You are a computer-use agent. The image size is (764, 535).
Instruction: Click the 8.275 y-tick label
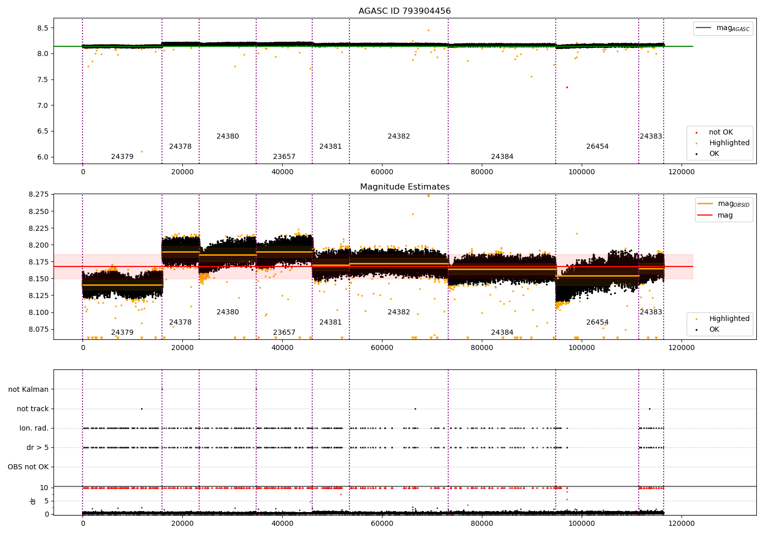click(39, 195)
